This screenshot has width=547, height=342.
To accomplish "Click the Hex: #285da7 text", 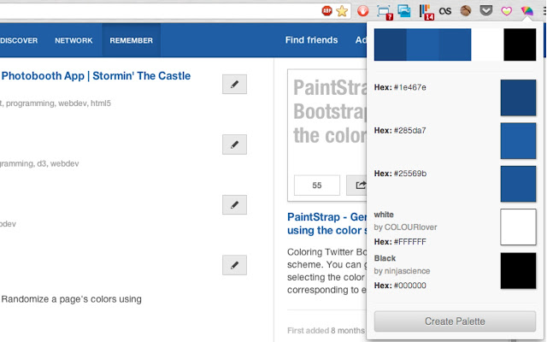I will click(x=400, y=131).
